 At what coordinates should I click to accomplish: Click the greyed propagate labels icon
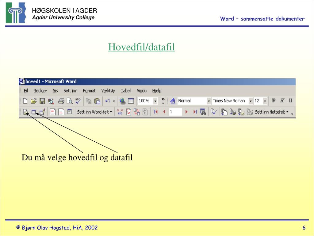point(145,112)
